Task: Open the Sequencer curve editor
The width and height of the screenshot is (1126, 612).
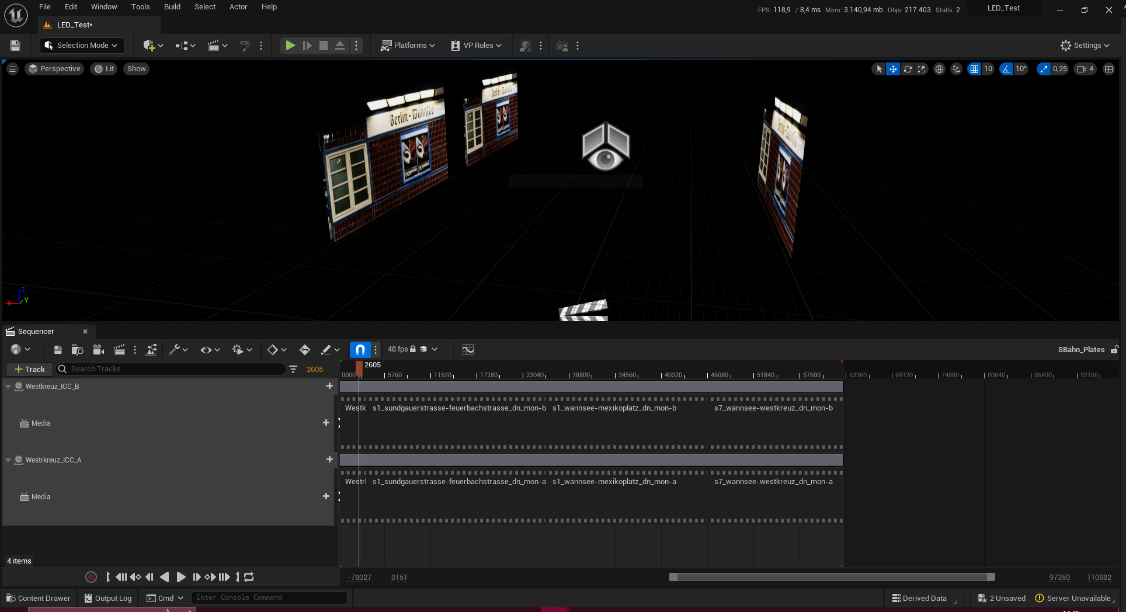Action: pos(468,350)
